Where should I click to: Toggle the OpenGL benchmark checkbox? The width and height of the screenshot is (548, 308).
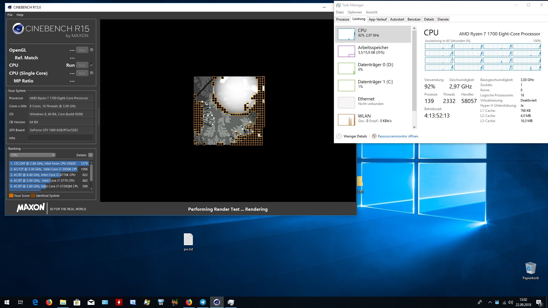point(91,50)
